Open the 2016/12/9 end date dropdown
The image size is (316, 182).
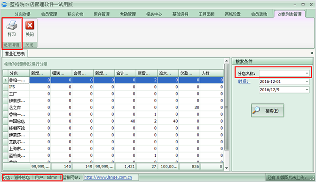click(x=307, y=90)
